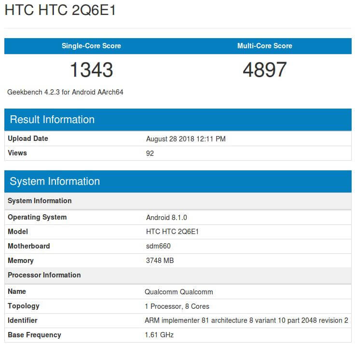The height and width of the screenshot is (345, 355).
Task: Click 'Geekbench 4.2.3 for Android AArch64' text
Action: 65,92
